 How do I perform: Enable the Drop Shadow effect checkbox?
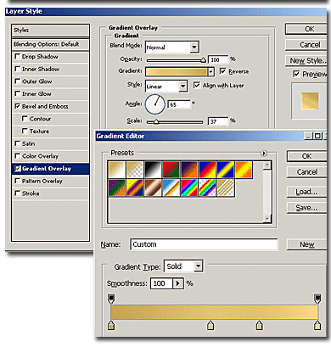[x=18, y=56]
